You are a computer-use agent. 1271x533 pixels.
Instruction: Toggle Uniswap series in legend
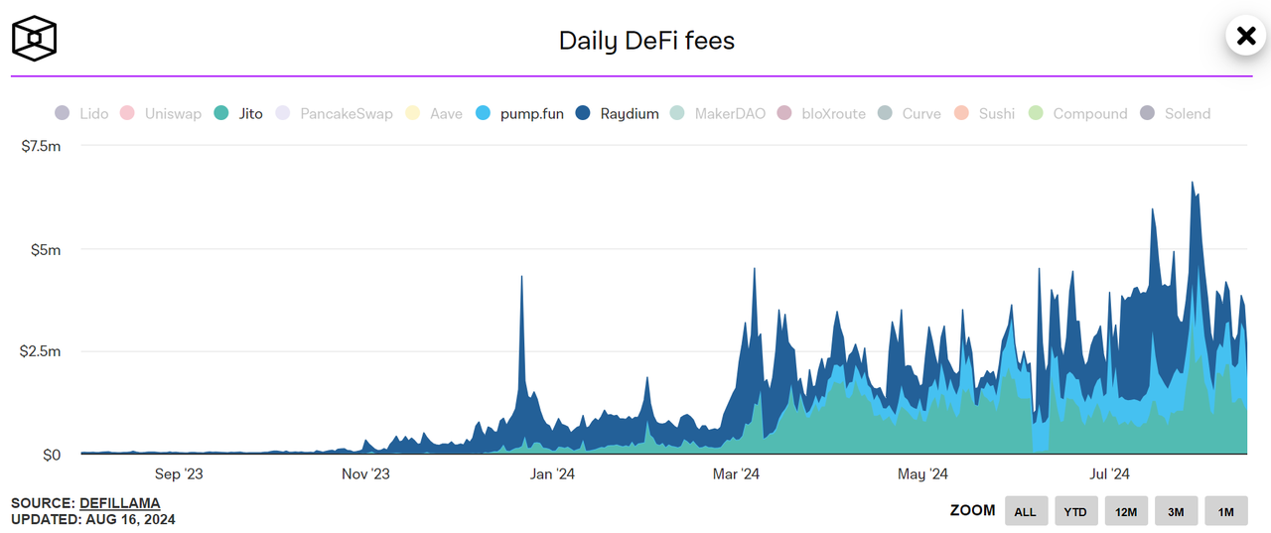(x=160, y=113)
